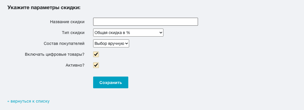Click the Название скидки label
This screenshot has width=304, height=110.
click(67, 22)
